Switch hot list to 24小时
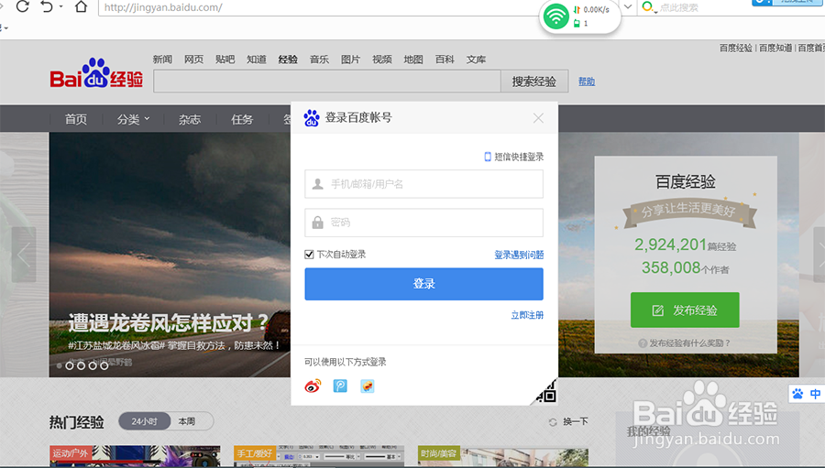The image size is (825, 468). click(x=145, y=421)
